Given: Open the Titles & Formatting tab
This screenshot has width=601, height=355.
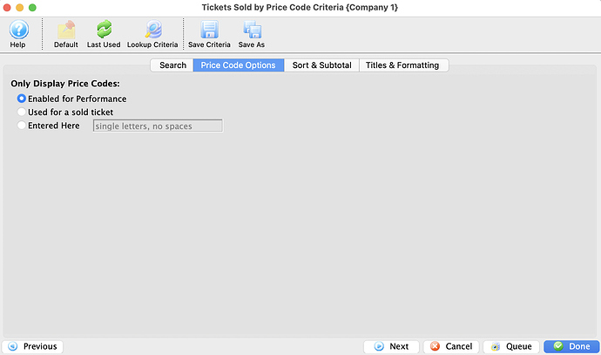Looking at the screenshot, I should click(403, 65).
